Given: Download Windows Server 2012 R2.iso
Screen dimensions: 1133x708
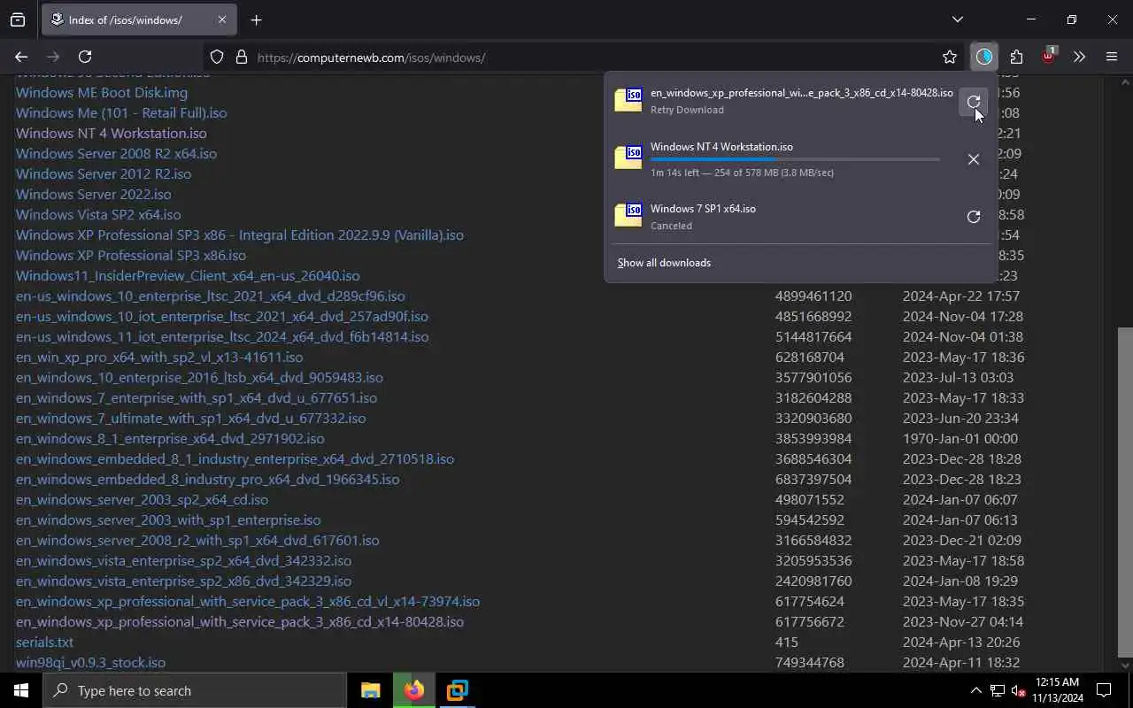Looking at the screenshot, I should pyautogui.click(x=104, y=173).
